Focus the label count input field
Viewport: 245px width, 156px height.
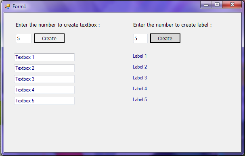140,38
